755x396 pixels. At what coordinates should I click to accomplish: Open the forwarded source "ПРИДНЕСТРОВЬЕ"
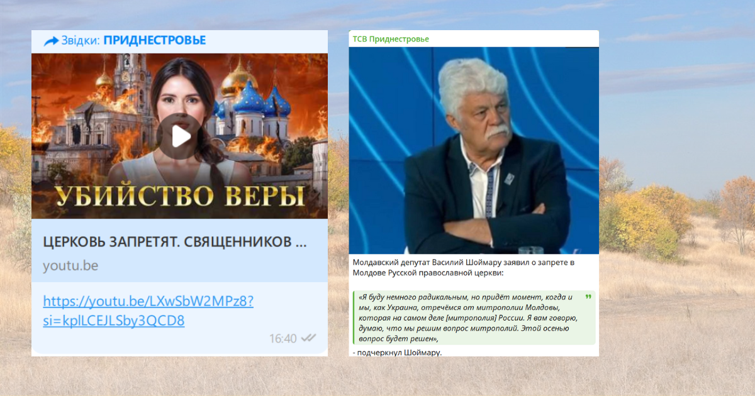tap(155, 41)
